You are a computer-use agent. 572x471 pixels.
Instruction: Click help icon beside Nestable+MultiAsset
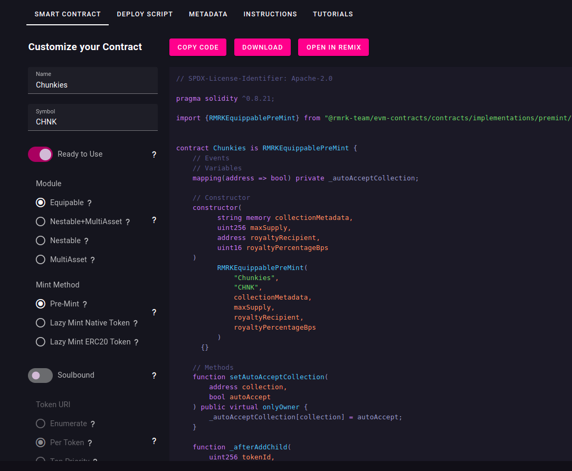pos(128,222)
